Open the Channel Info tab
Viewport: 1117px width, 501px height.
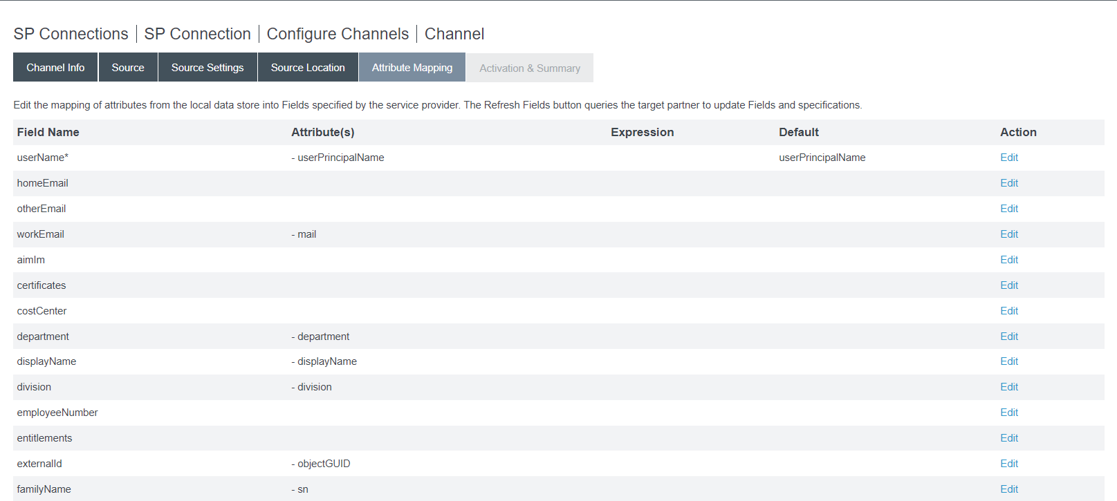55,68
